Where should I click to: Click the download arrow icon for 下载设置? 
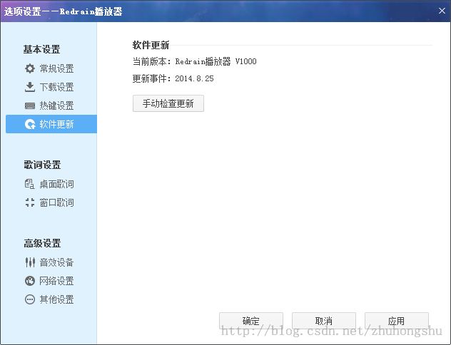30,87
